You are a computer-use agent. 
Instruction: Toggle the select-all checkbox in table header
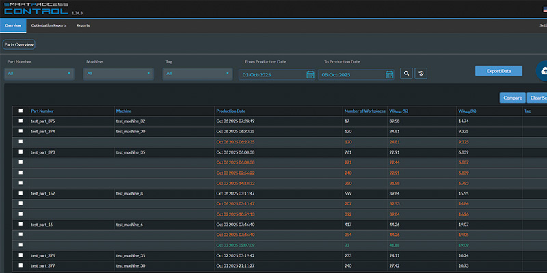pos(21,111)
